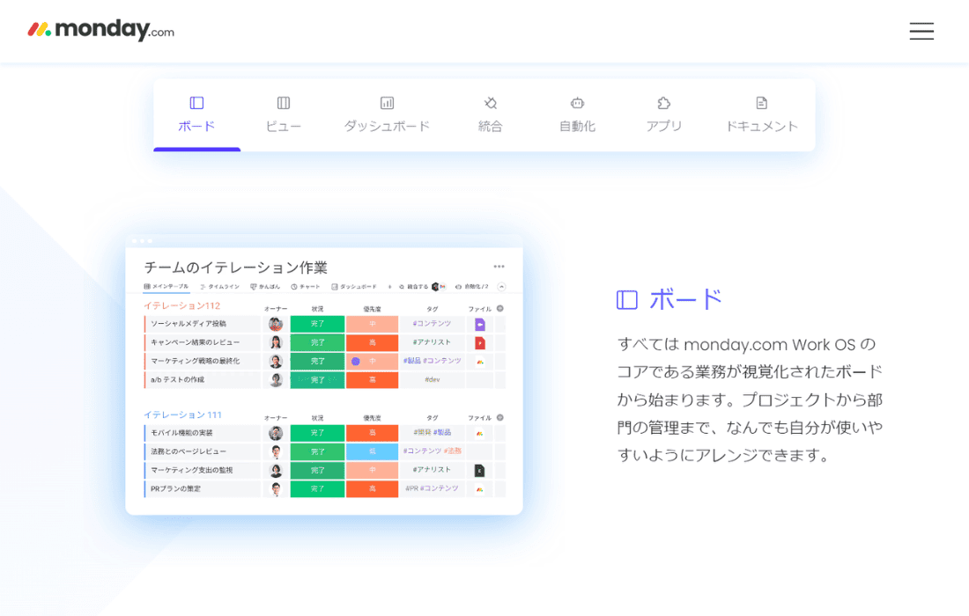Open the キャンペーン結果のレビュー row
The image size is (969, 616).
[x=202, y=342]
